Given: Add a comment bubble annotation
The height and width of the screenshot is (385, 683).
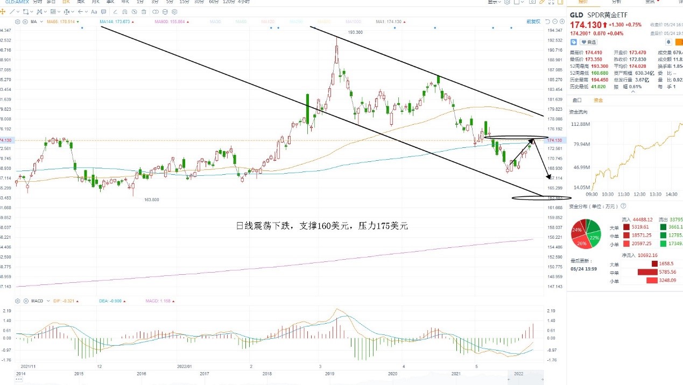Looking at the screenshot, I should tap(103, 12).
